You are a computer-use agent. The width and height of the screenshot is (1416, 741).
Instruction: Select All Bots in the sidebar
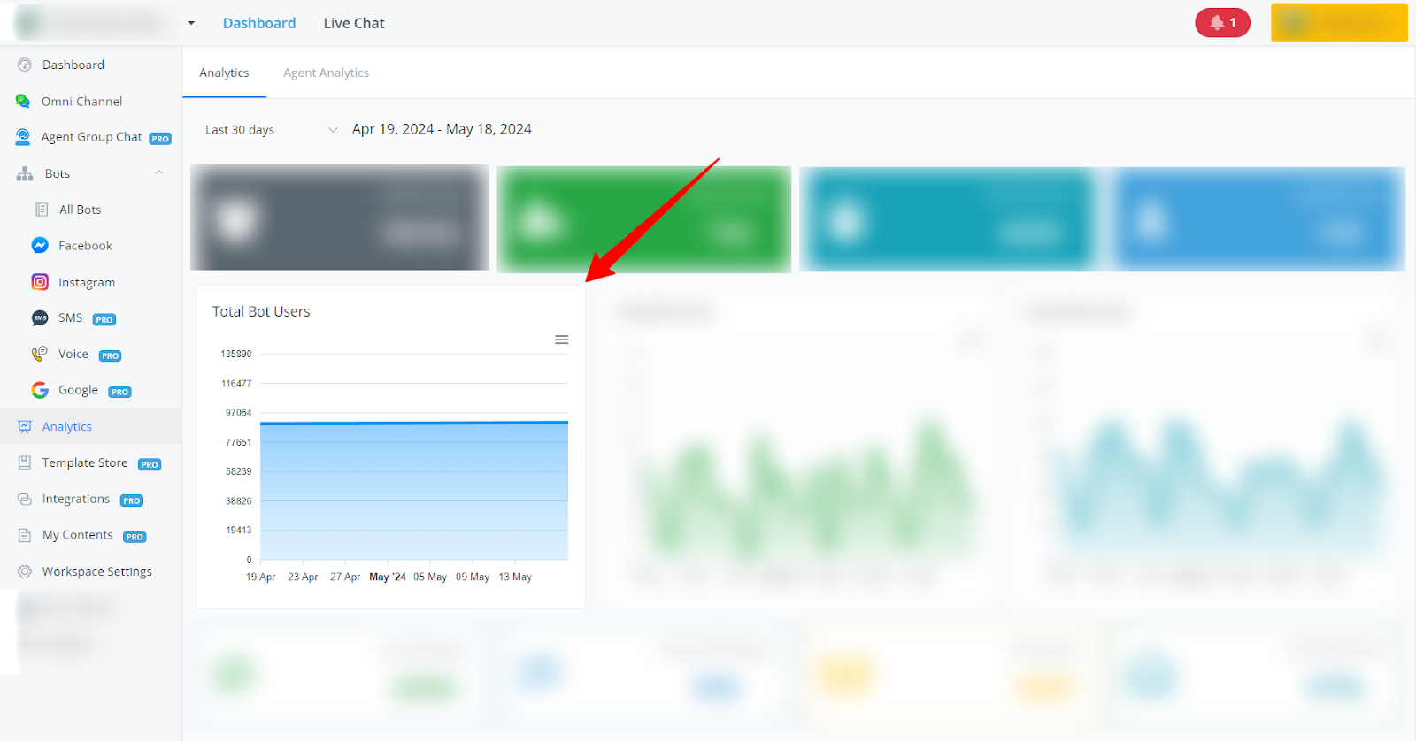80,210
